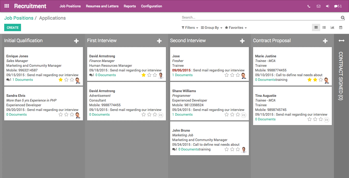Open the Favorites dropdown
The height and width of the screenshot is (178, 349).
pos(235,27)
